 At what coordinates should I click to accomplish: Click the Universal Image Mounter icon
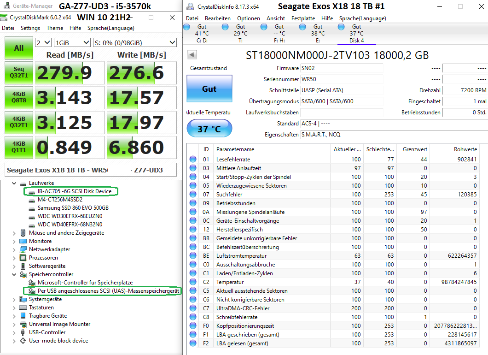[x=23, y=324]
